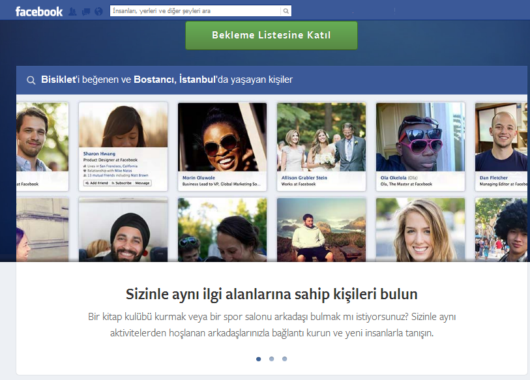530x380 pixels.
Task: Click 'Bekleme Listesine Katıl' button
Action: 271,35
